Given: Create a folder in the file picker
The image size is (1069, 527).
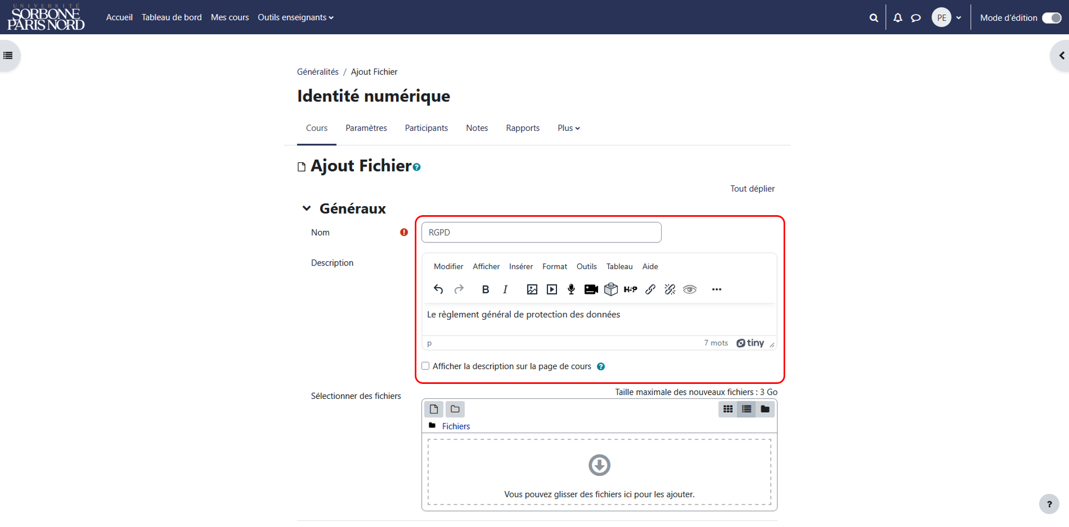Looking at the screenshot, I should pyautogui.click(x=455, y=409).
